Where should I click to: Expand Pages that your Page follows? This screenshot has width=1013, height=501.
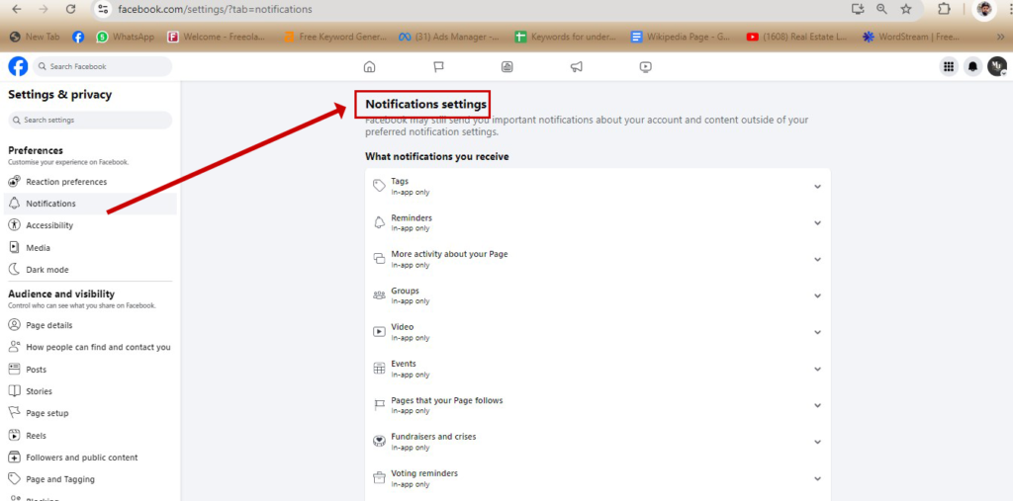point(598,405)
